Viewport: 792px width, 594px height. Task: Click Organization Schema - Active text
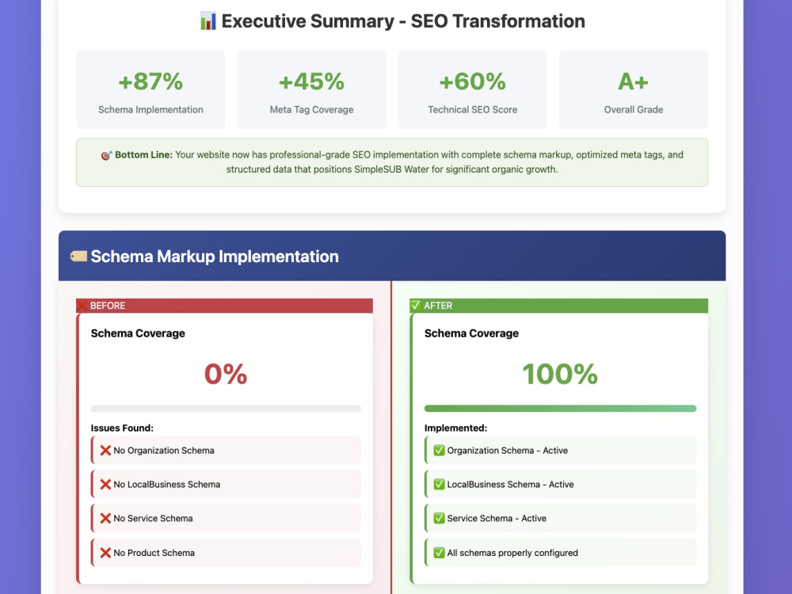pyautogui.click(x=507, y=451)
